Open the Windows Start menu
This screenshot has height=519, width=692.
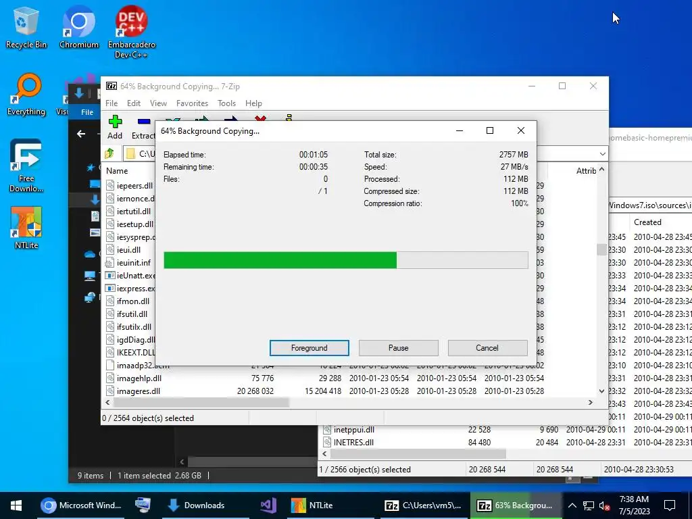pos(16,505)
